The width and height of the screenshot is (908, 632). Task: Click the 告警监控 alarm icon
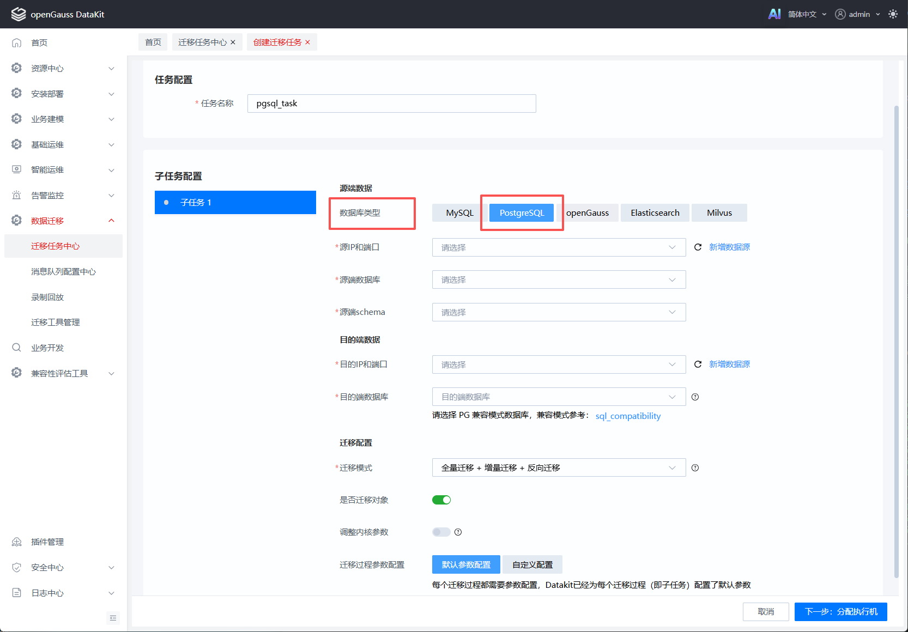[17, 195]
